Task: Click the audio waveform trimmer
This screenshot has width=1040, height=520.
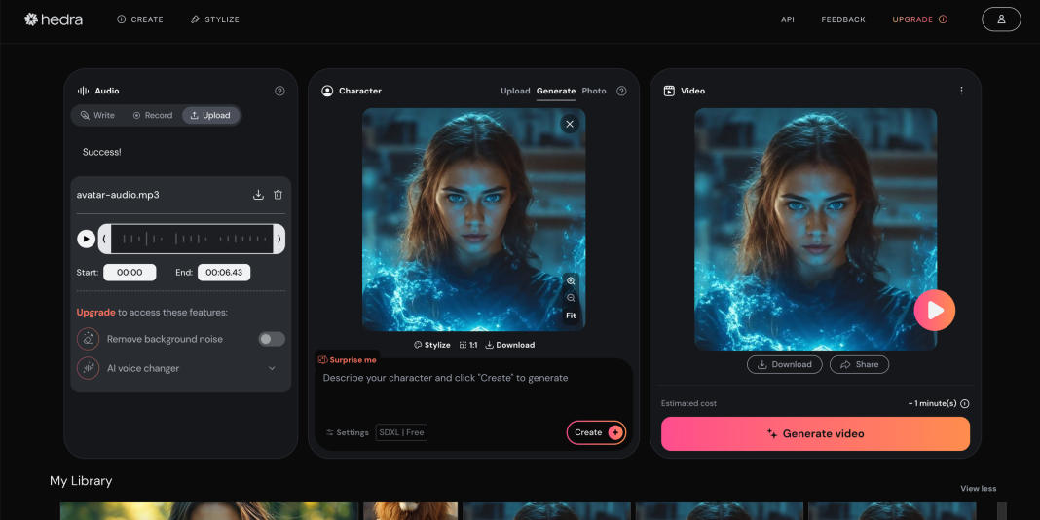Action: point(192,239)
